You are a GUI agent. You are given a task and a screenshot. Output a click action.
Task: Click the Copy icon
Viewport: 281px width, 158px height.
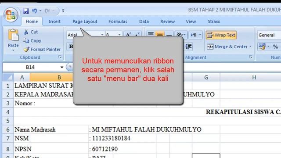click(26, 41)
